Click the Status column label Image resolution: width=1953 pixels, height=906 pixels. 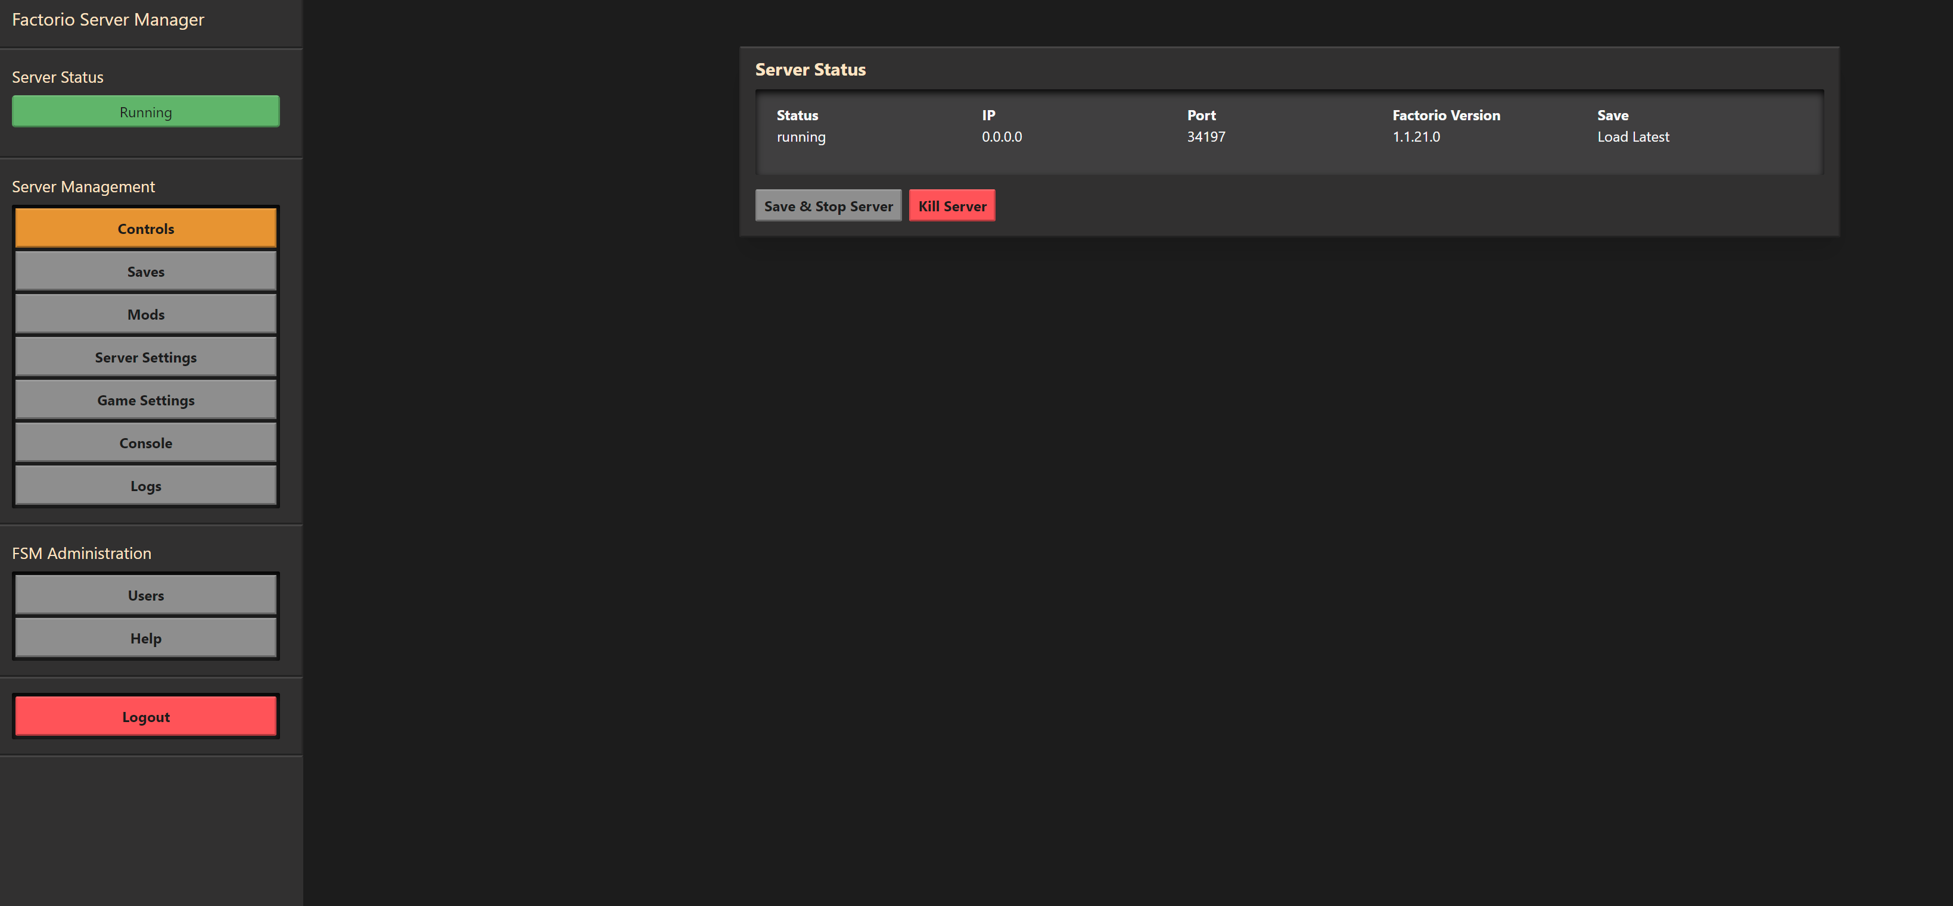797,115
